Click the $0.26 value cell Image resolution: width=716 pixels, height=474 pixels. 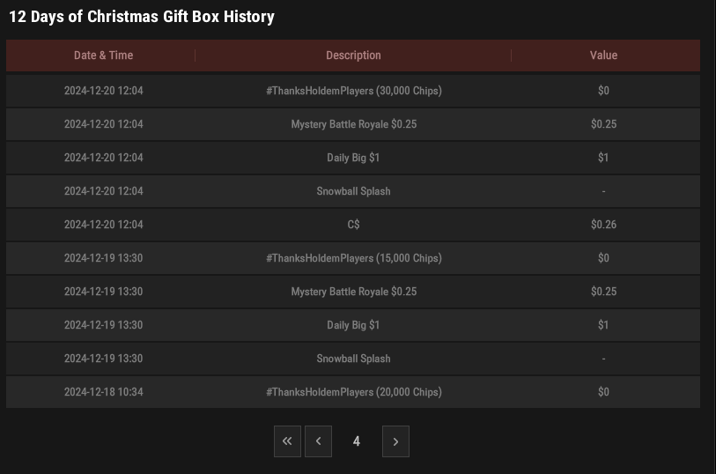(603, 225)
